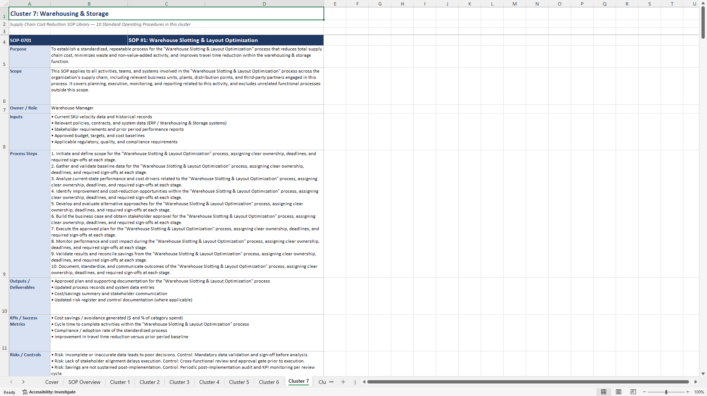The height and width of the screenshot is (396, 707).
Task: Select column M header
Action: (x=514, y=4)
